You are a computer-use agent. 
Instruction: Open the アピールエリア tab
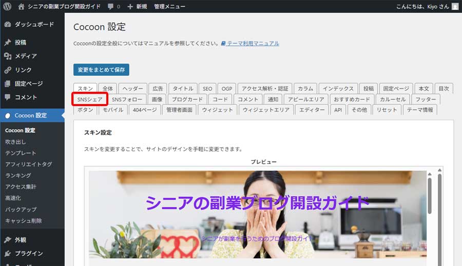(306, 99)
